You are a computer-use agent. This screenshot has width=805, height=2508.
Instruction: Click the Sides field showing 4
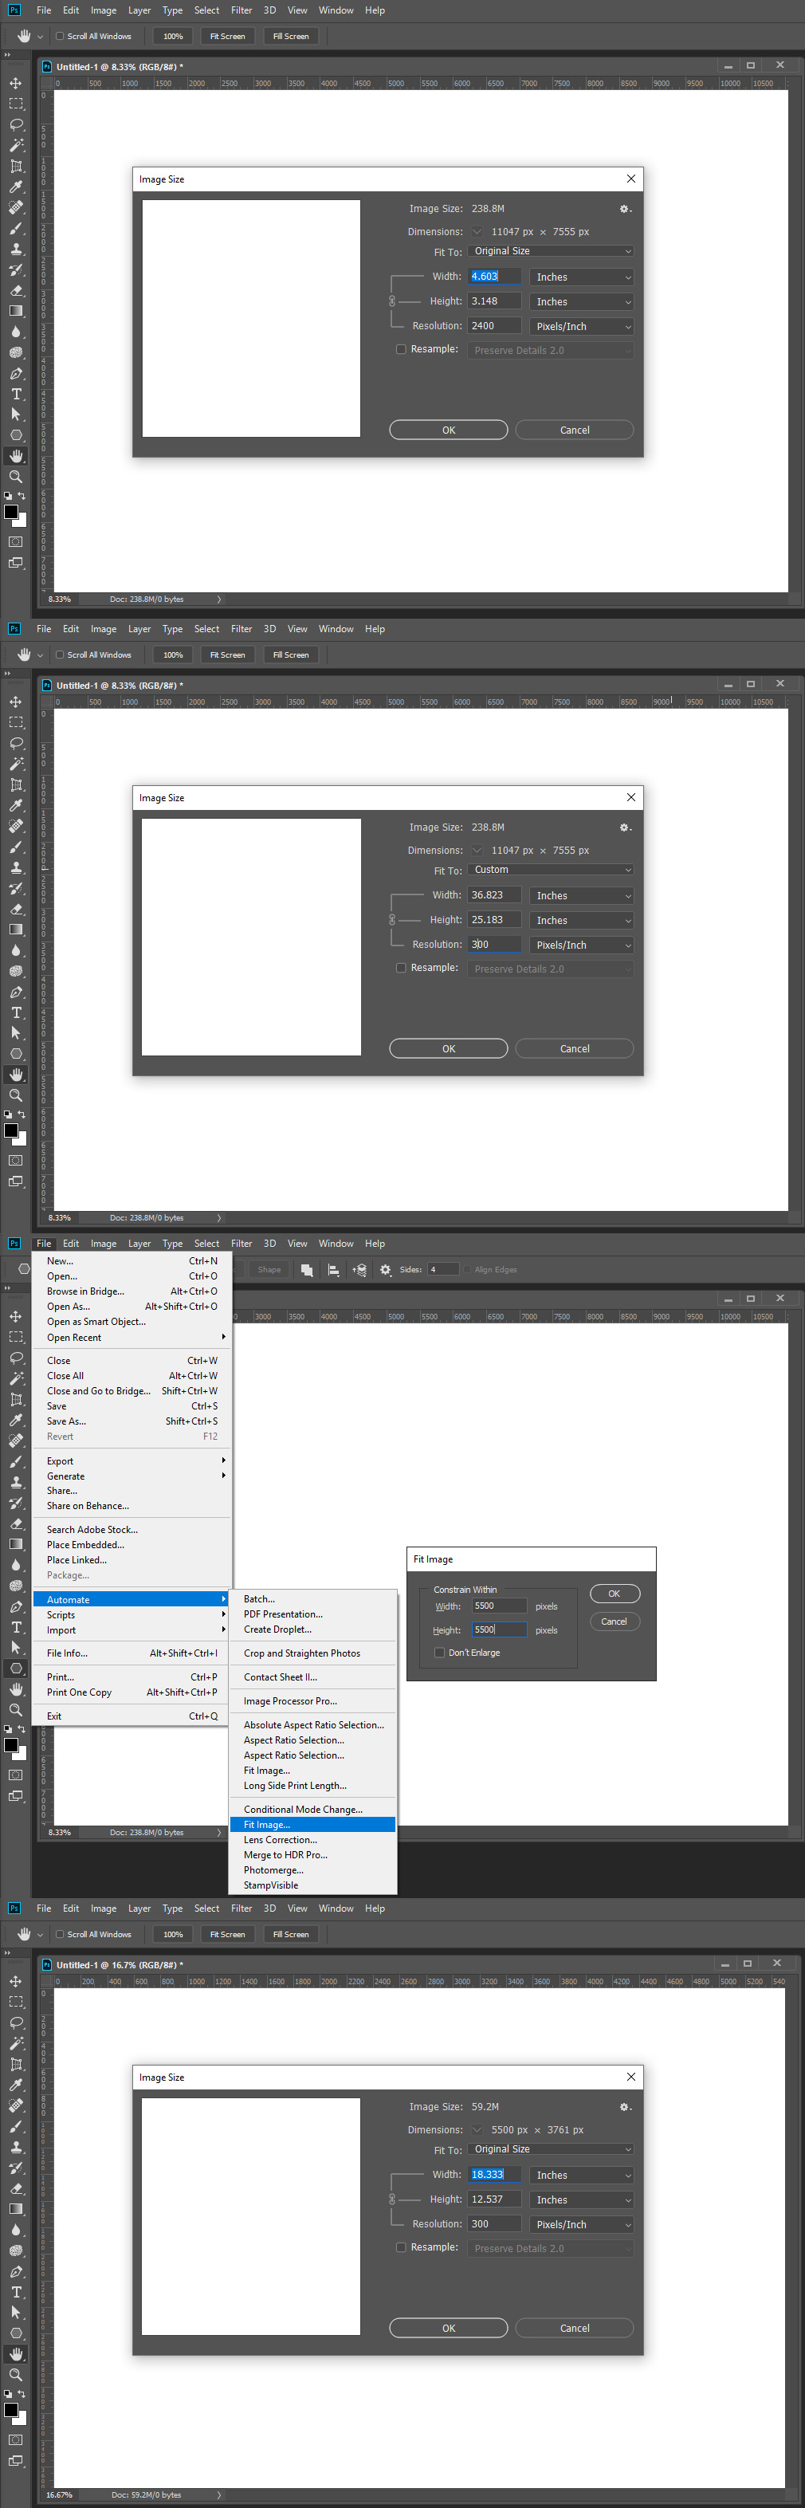click(443, 1270)
